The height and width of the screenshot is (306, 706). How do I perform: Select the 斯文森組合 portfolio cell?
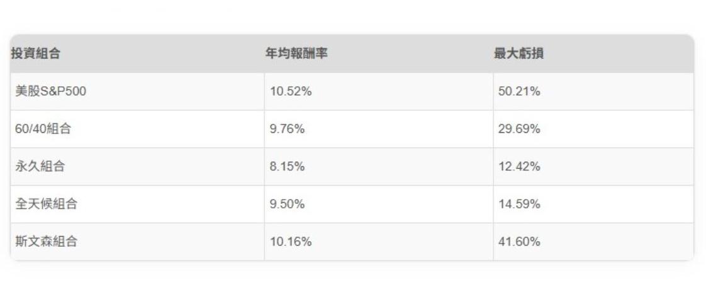(x=47, y=242)
